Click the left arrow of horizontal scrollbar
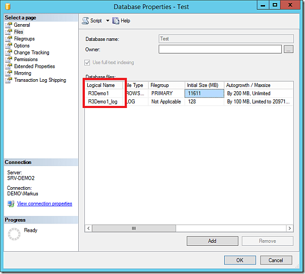The width and height of the screenshot is (305, 274). coord(88,228)
